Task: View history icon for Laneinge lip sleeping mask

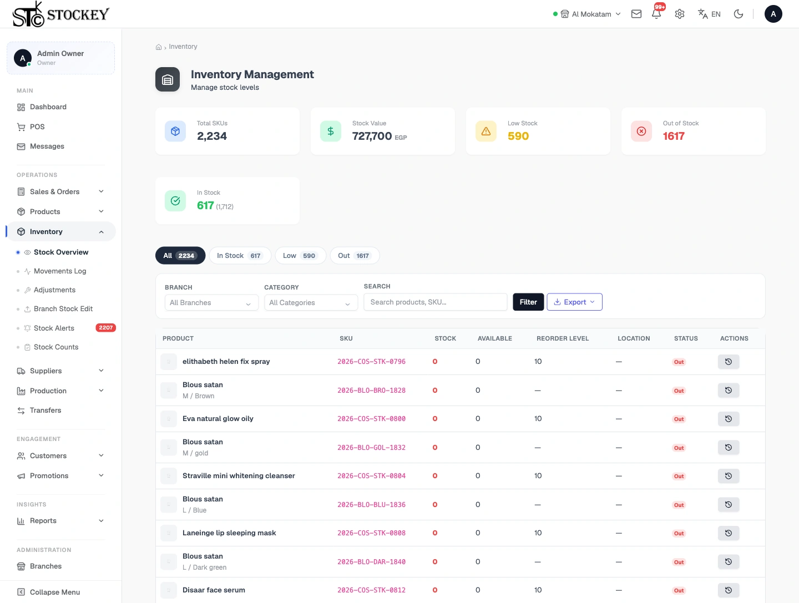Action: (x=729, y=533)
